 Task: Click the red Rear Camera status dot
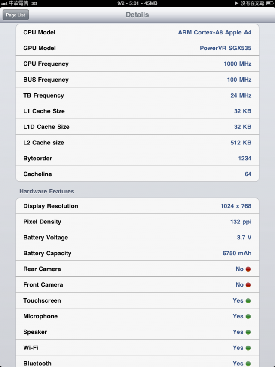coord(248,269)
